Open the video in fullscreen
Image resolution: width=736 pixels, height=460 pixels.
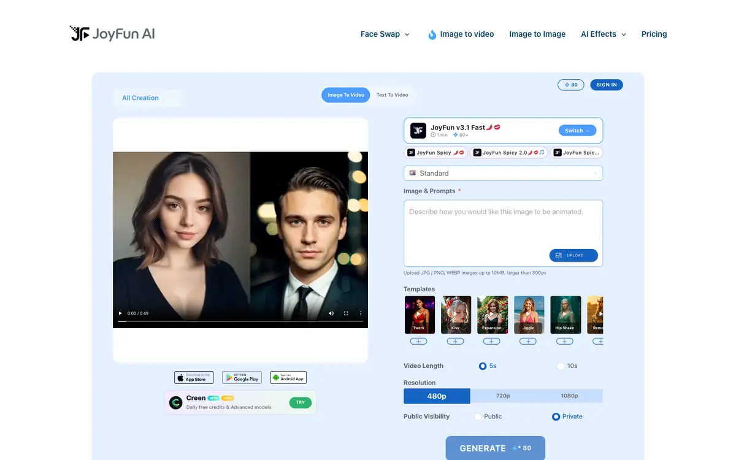tap(346, 313)
